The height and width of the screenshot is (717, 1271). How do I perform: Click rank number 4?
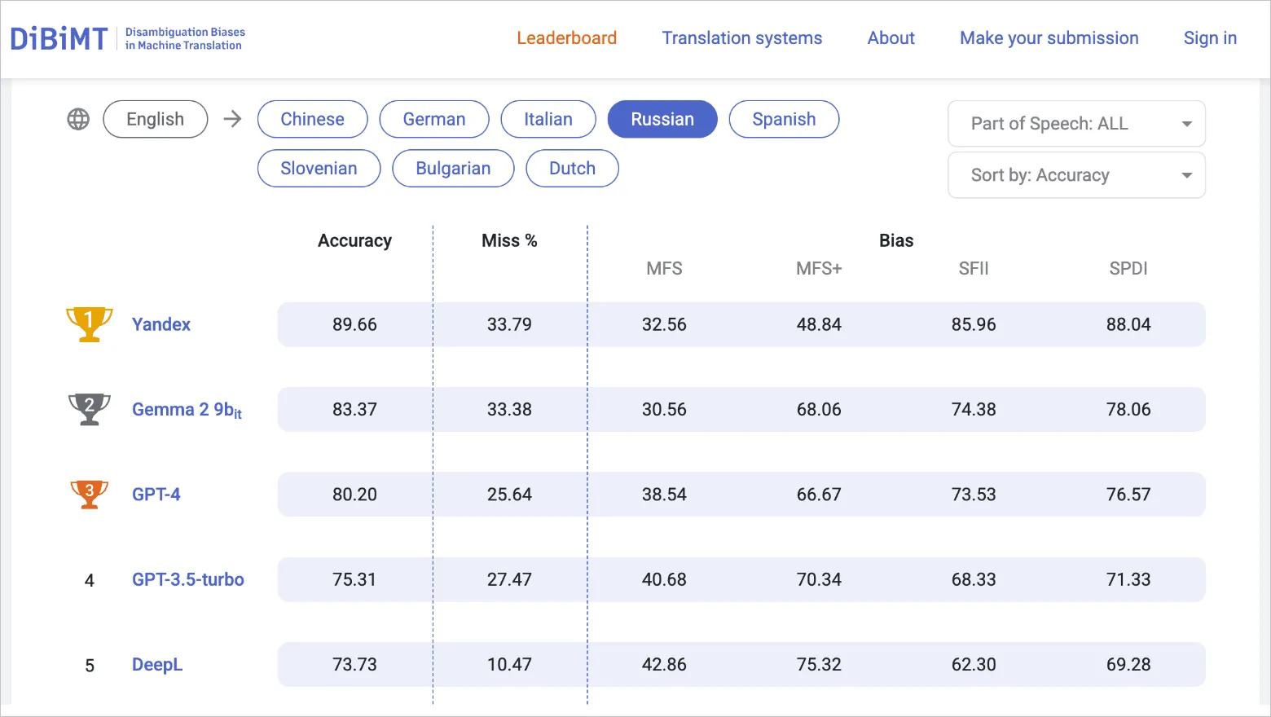(x=90, y=580)
